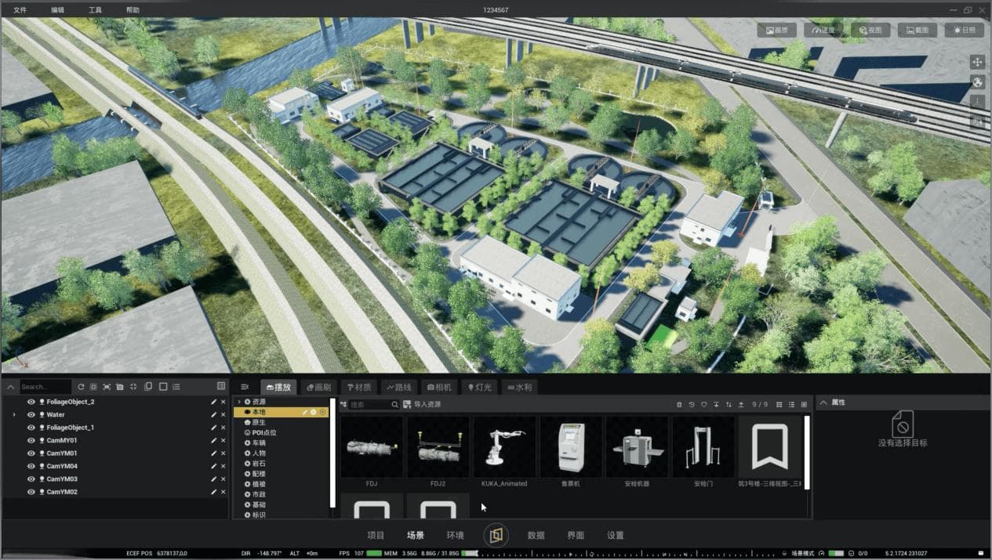Select the 植被 category
Image resolution: width=992 pixels, height=560 pixels.
point(259,484)
